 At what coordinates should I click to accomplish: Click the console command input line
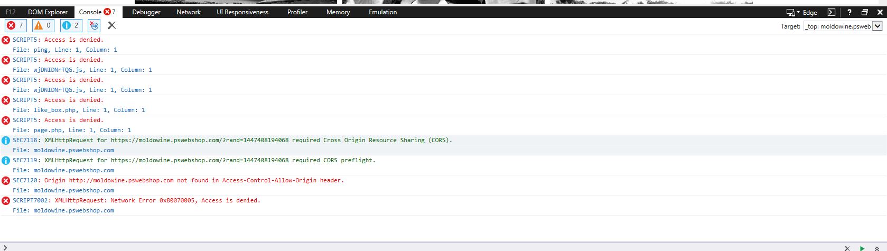(x=423, y=247)
